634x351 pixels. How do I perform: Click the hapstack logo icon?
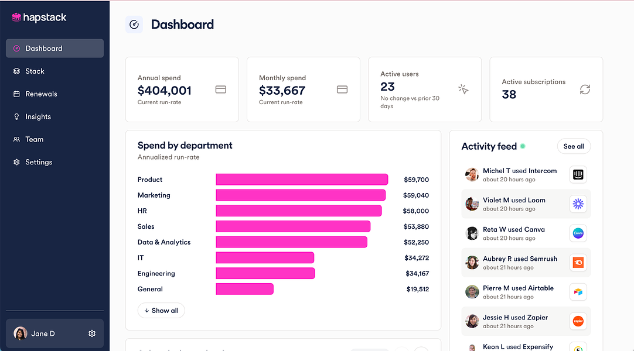[16, 18]
